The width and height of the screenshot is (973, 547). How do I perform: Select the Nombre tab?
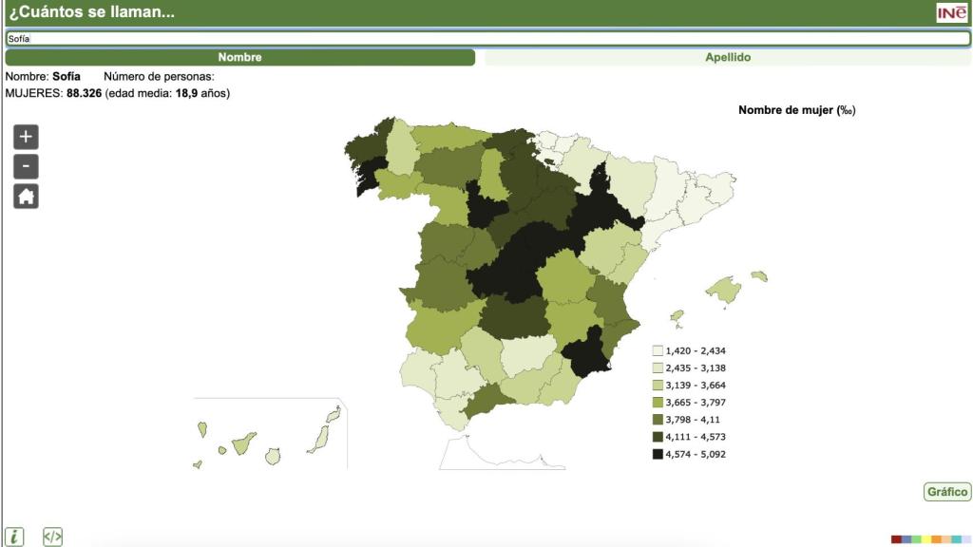[239, 57]
